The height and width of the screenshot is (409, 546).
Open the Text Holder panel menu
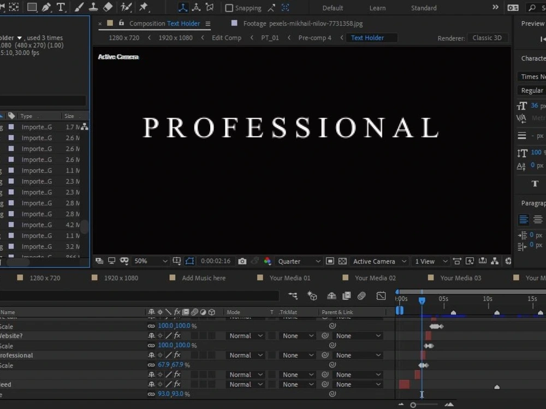click(x=208, y=23)
